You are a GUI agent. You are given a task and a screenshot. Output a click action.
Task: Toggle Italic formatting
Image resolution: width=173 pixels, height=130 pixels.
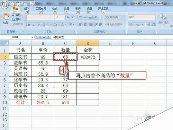click(x=34, y=25)
